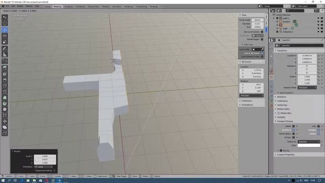Open the Windows Start menu
325x183 pixels.
click(3, 180)
